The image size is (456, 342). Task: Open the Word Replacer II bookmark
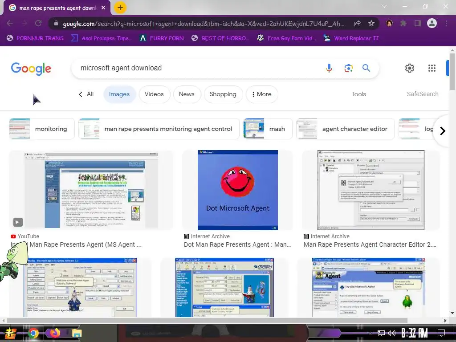351,38
